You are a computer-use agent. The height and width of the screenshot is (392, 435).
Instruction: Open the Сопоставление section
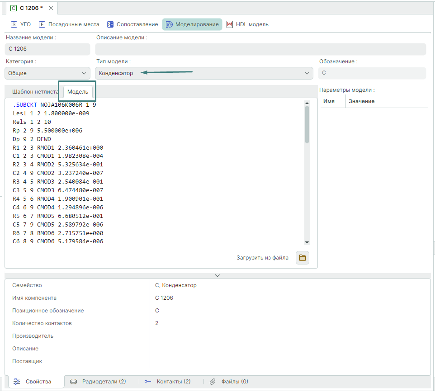coord(132,24)
